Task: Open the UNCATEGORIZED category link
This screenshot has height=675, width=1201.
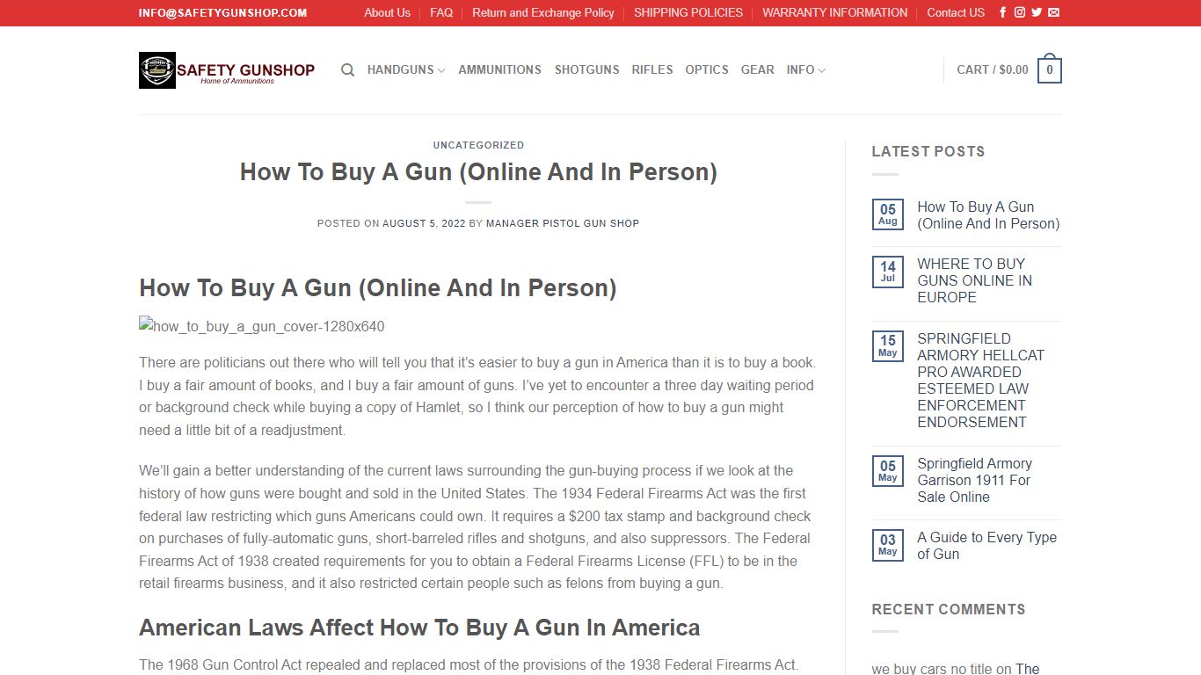Action: point(478,145)
